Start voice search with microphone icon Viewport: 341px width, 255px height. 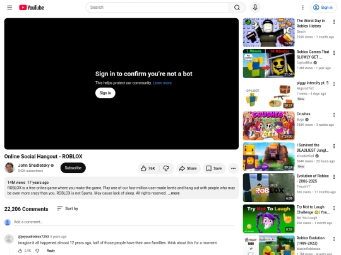pyautogui.click(x=255, y=8)
